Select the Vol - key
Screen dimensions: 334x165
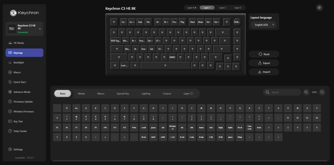[208, 22]
